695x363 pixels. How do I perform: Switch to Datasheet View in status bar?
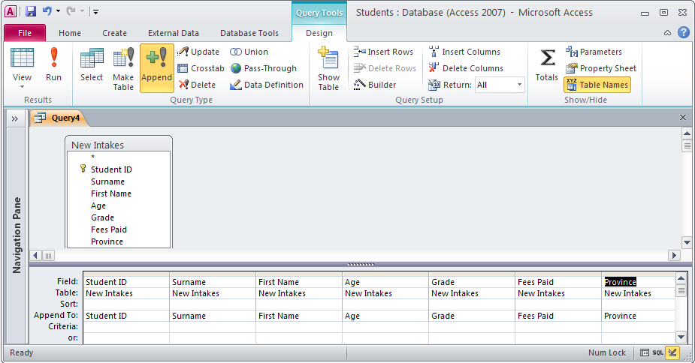point(645,352)
